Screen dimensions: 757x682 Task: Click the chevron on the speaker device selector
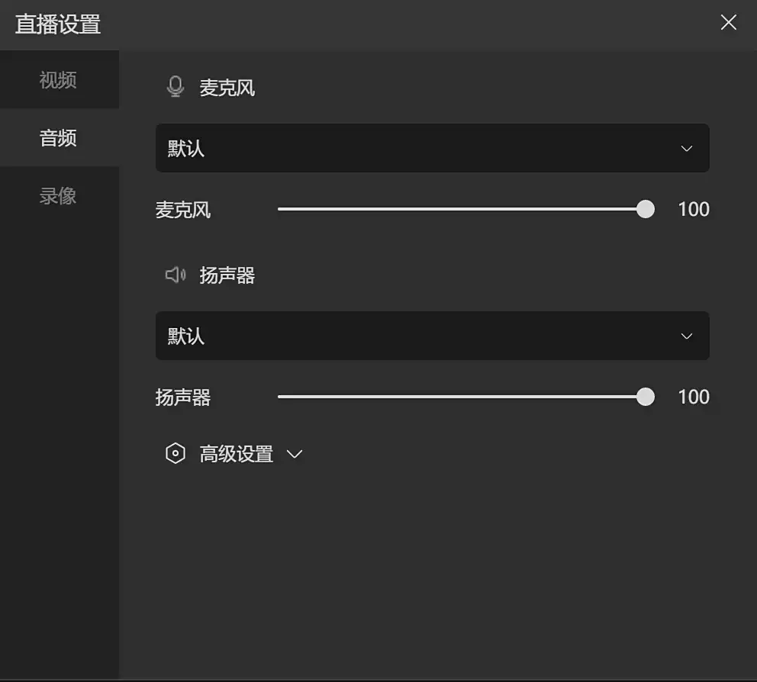click(685, 336)
